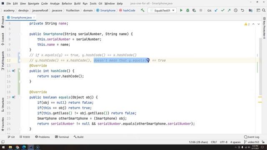Image resolution: width=267 pixels, height=150 pixels.
Task: Open the Build menu
Action: click(77, 3)
